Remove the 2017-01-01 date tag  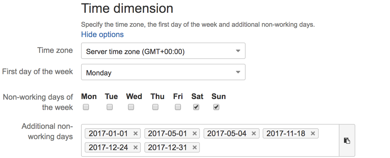(136, 133)
